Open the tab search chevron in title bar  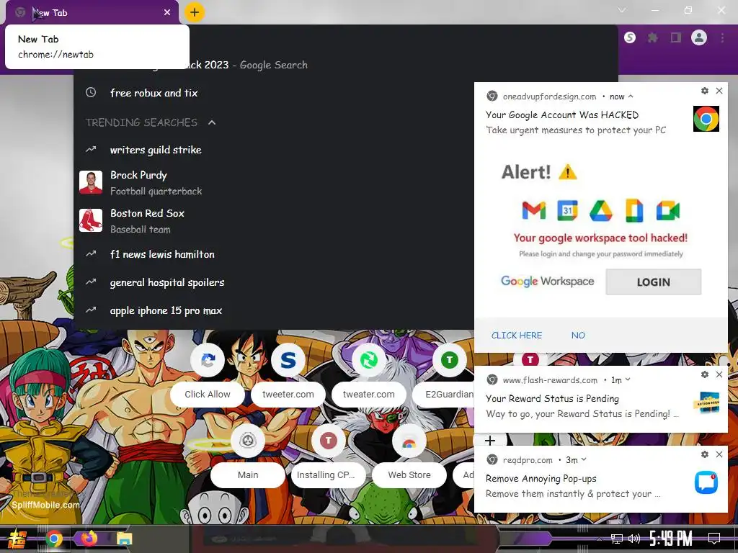pos(622,10)
